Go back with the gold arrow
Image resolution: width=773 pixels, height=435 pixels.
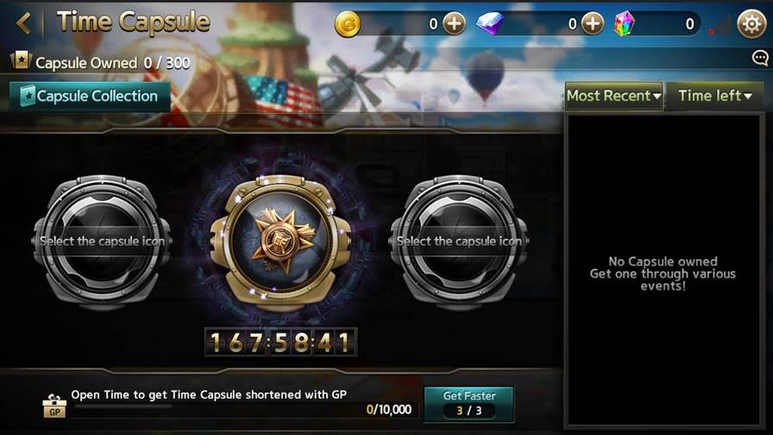pyautogui.click(x=23, y=23)
